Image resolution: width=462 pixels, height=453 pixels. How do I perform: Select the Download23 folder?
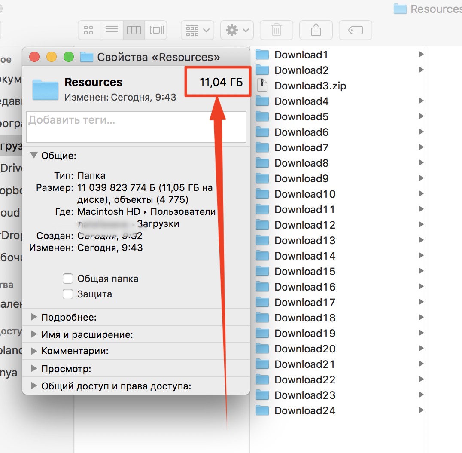pyautogui.click(x=339, y=395)
